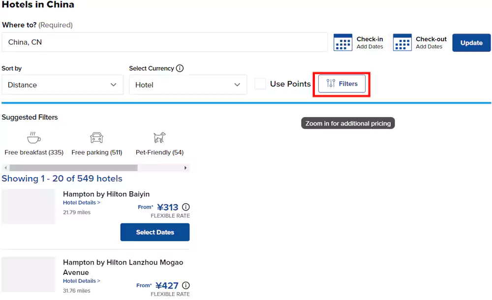This screenshot has width=492, height=300.
Task: Open the Sort by Distance dropdown
Action: 62,85
